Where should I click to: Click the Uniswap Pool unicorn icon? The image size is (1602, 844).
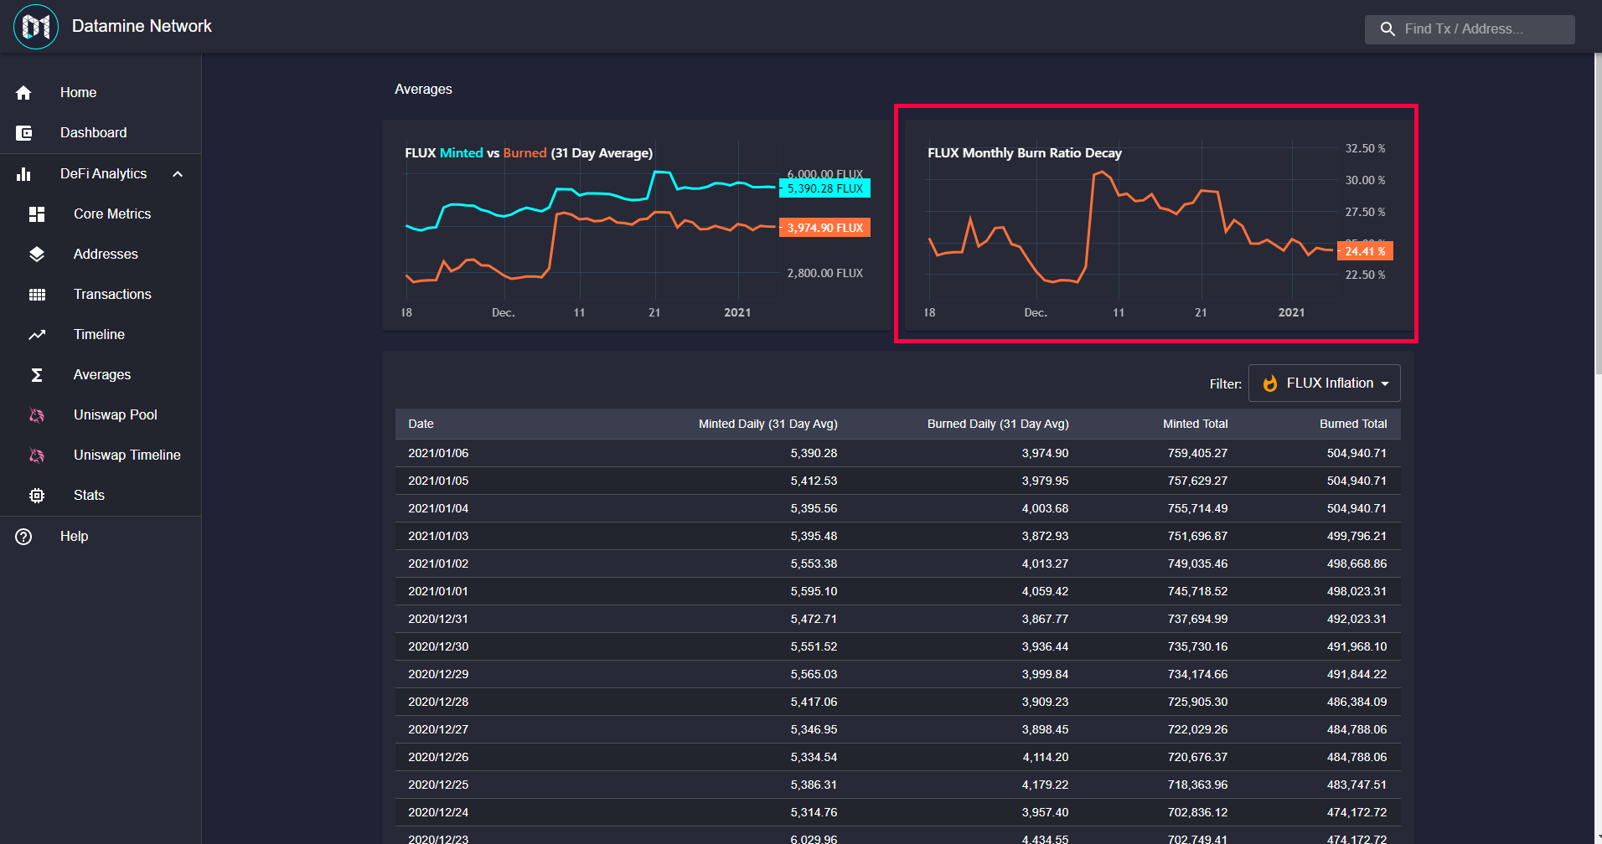click(37, 415)
